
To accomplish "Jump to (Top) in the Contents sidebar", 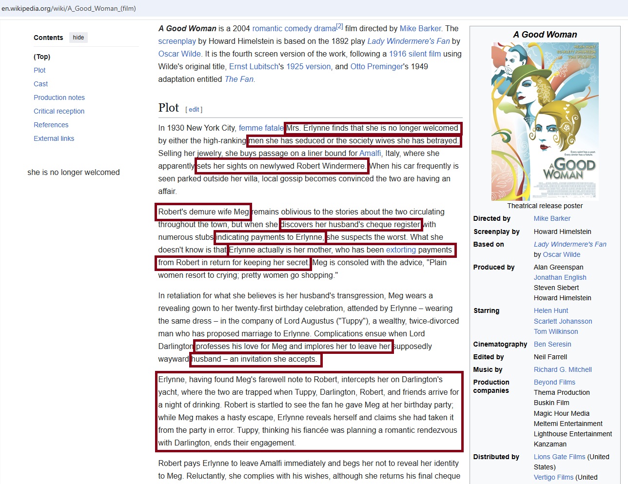I will 42,57.
